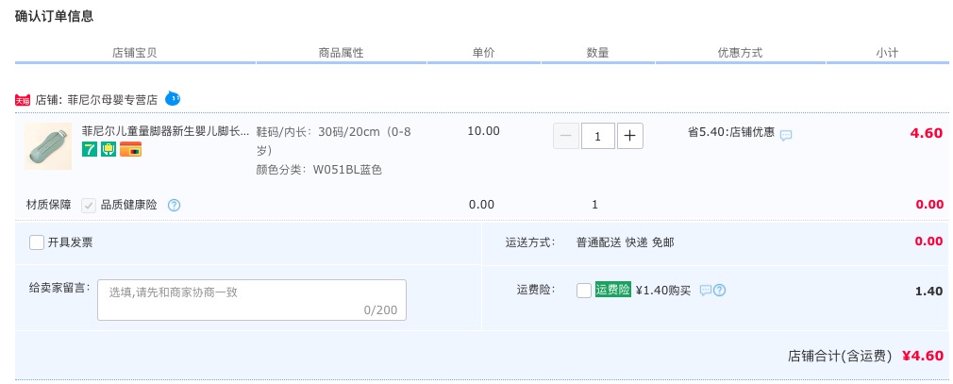953x384 pixels.
Task: Click the Tmall logo badge beside the store name
Action: [23, 100]
